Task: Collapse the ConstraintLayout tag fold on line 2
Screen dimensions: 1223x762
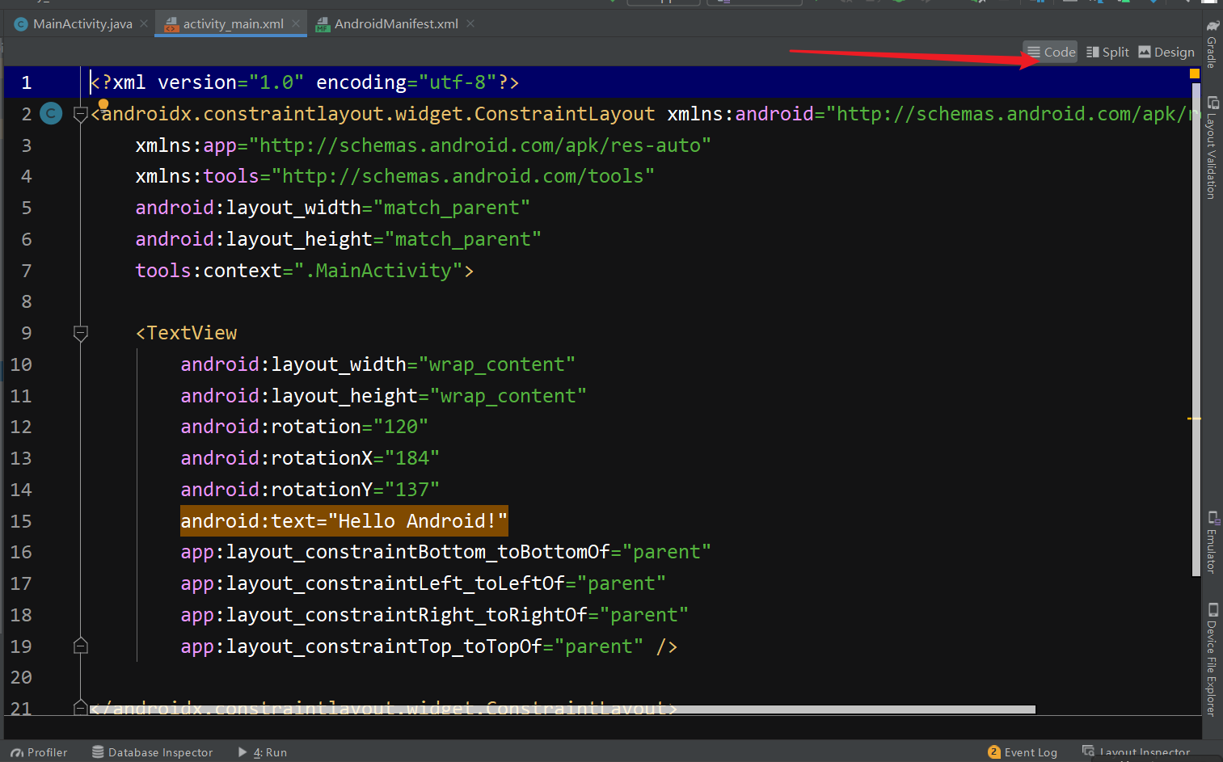Action: [80, 114]
